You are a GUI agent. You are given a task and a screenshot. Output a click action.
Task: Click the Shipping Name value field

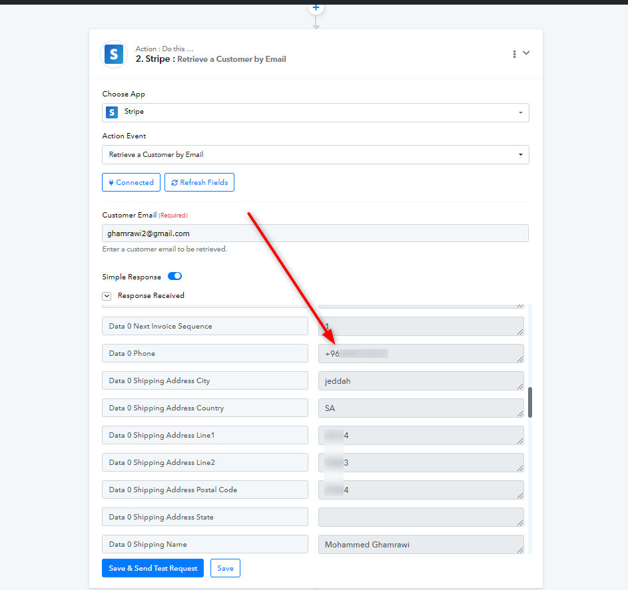pyautogui.click(x=420, y=544)
